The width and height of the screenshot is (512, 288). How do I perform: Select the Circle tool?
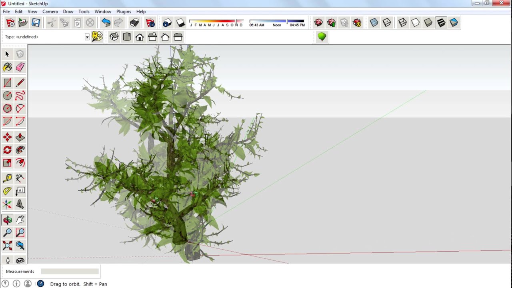pos(7,96)
